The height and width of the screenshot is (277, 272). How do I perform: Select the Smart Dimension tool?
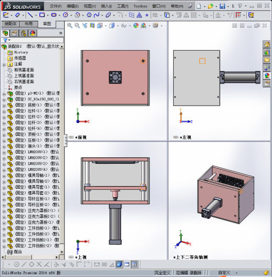(x=17, y=15)
